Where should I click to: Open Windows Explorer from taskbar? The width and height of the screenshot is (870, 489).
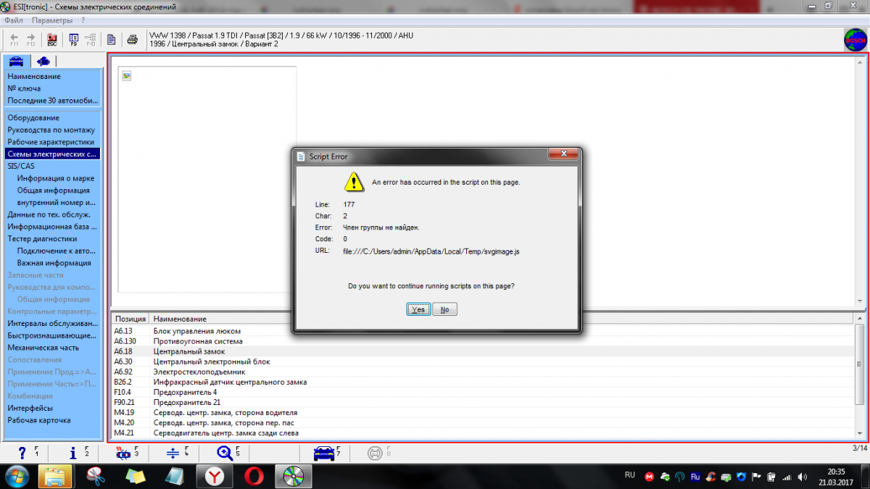[x=55, y=476]
